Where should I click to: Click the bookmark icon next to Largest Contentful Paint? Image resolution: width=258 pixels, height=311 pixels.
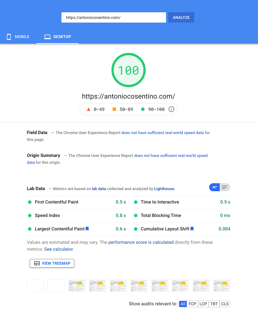(x=87, y=229)
